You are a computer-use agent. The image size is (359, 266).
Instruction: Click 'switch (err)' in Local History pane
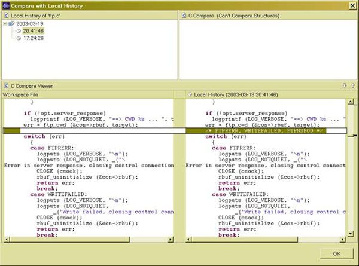tap(226, 136)
